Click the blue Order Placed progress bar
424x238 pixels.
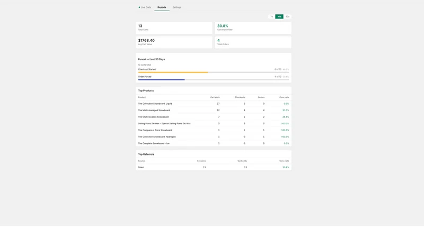point(161,80)
